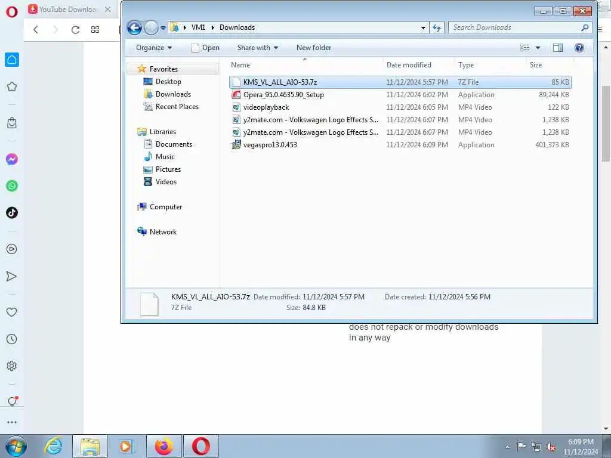This screenshot has height=458, width=611.
Task: Select KMS_VL_ALL_AIO-53.7z file
Action: [x=400, y=82]
